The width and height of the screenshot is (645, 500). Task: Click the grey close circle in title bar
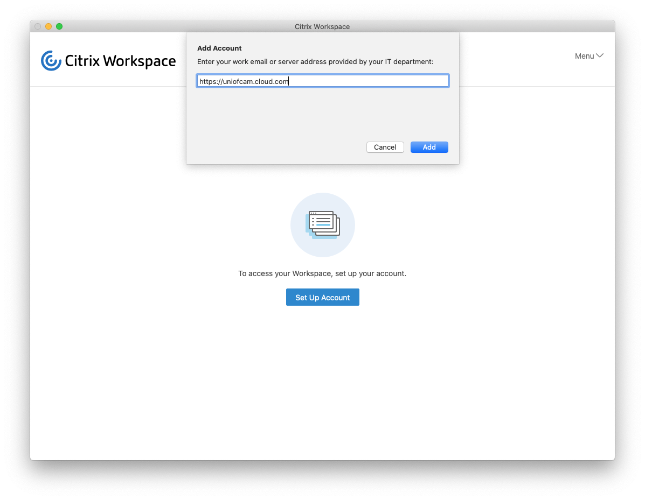[38, 26]
